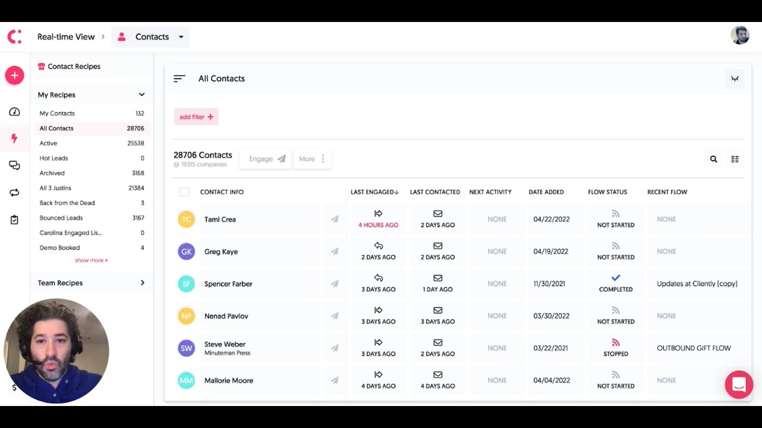Click send icon for Nenad Pavlov

point(335,316)
